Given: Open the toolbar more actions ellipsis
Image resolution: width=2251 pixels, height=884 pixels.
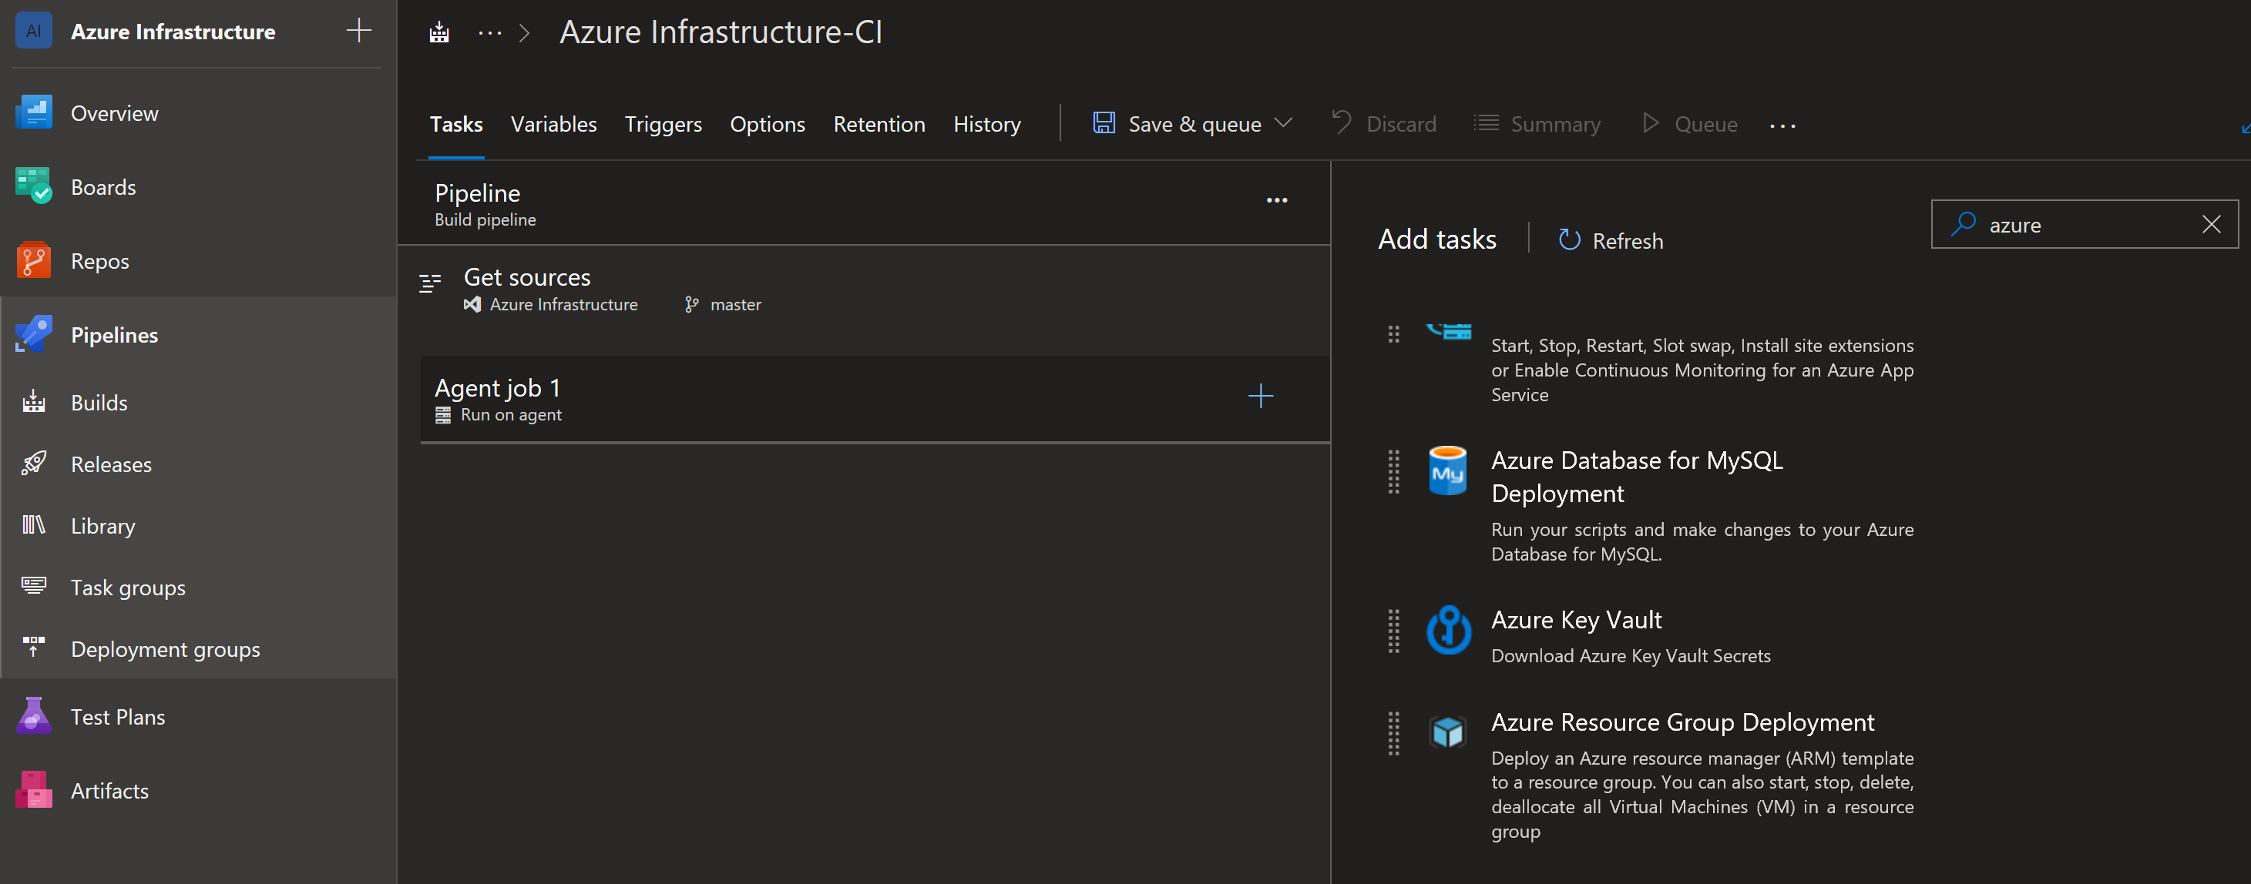Looking at the screenshot, I should click(x=1782, y=126).
